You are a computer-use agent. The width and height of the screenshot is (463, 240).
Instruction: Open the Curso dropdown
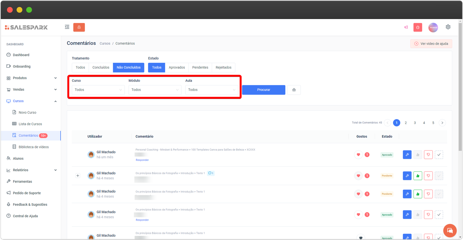(x=98, y=90)
